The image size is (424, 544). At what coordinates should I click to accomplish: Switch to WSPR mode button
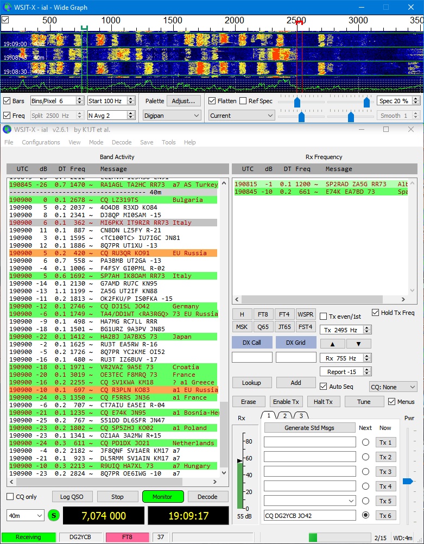(x=305, y=314)
